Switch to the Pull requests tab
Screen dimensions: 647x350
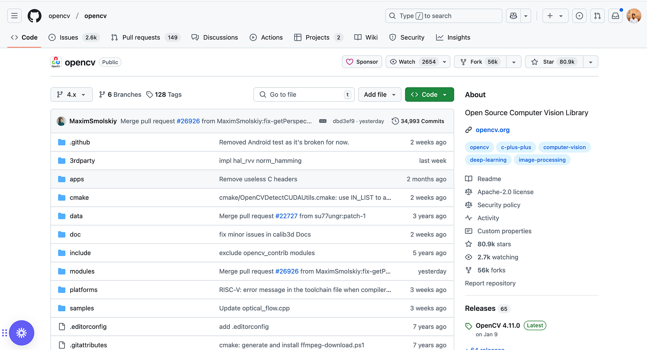click(x=145, y=38)
